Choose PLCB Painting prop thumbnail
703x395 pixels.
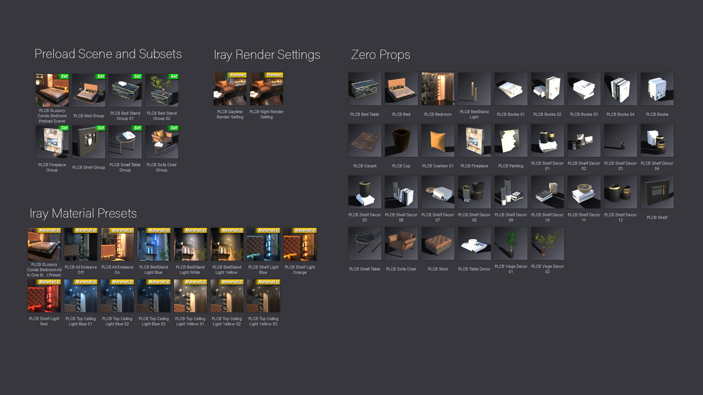[511, 140]
